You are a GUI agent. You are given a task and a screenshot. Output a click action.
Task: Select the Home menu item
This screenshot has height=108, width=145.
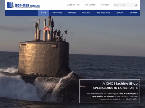coord(43,13)
